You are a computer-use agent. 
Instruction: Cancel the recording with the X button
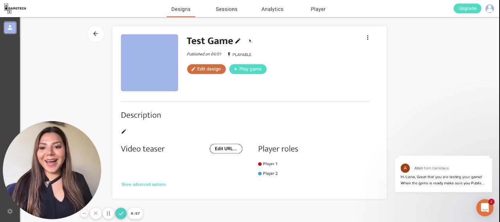(96, 213)
